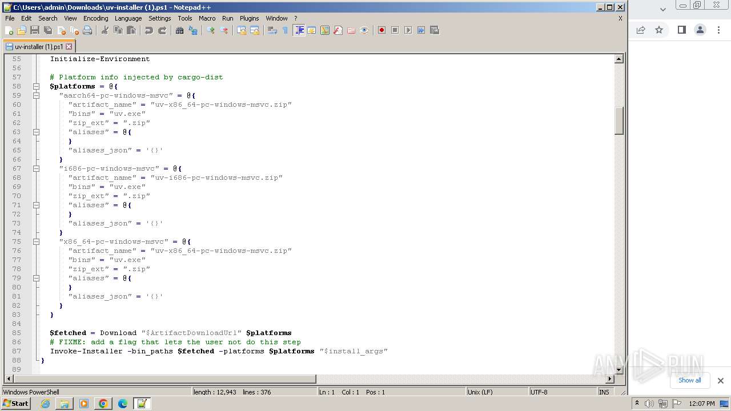The image size is (731, 411).
Task: Open the Replace toolbar icon
Action: pos(193,30)
